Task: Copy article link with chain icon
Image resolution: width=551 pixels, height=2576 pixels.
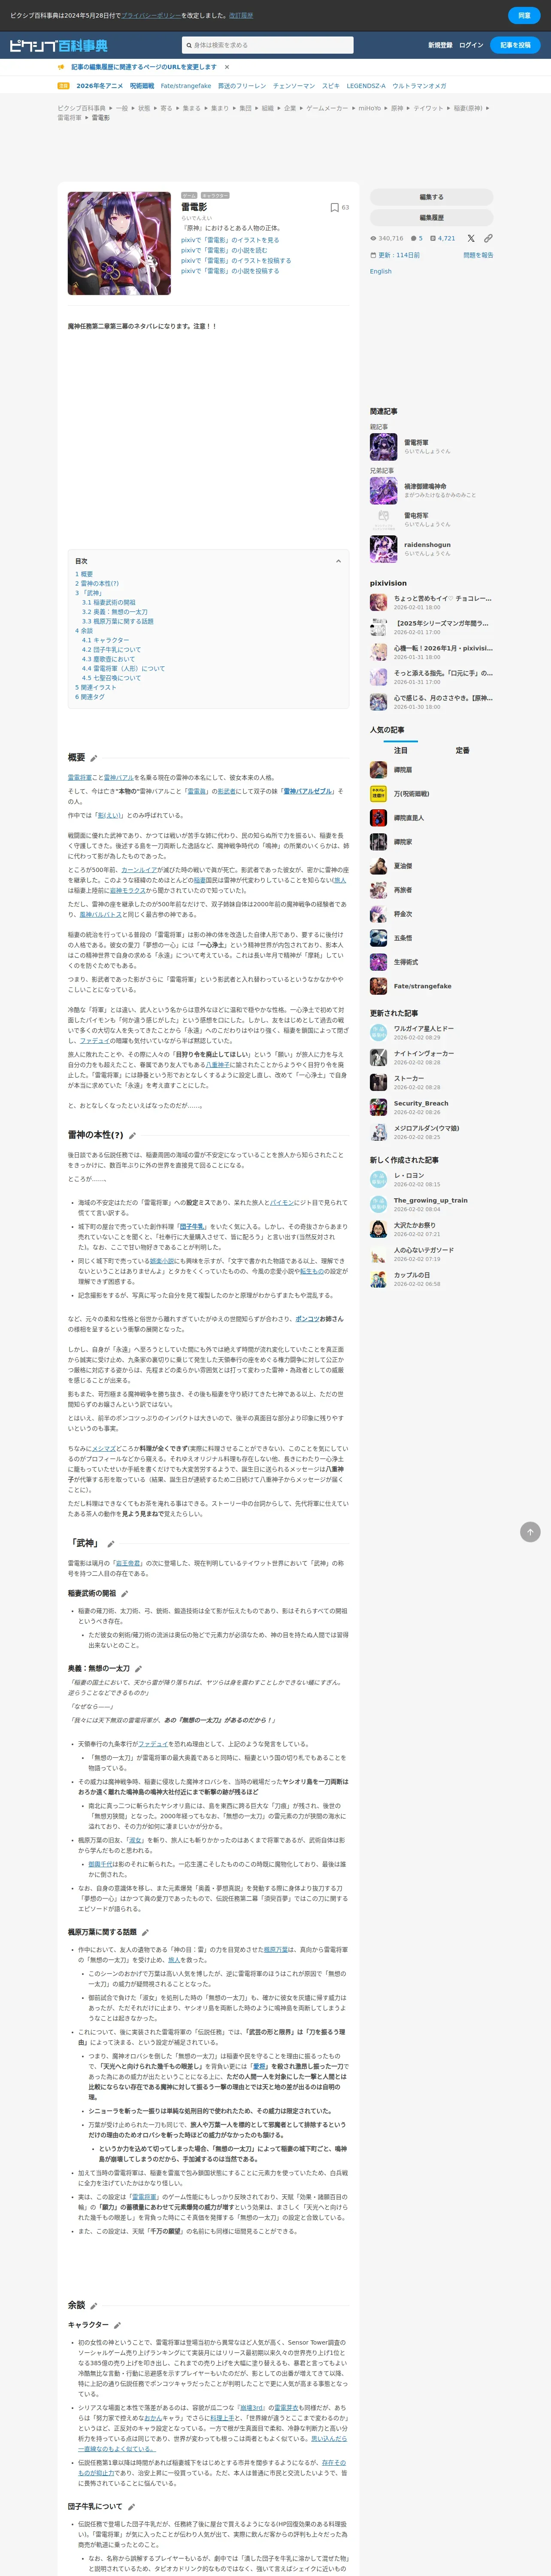Action: click(x=488, y=238)
